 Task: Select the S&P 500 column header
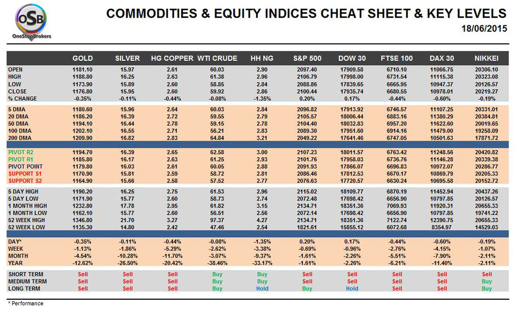[x=307, y=59]
